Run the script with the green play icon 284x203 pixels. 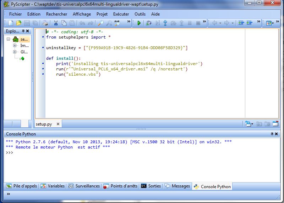point(139,23)
